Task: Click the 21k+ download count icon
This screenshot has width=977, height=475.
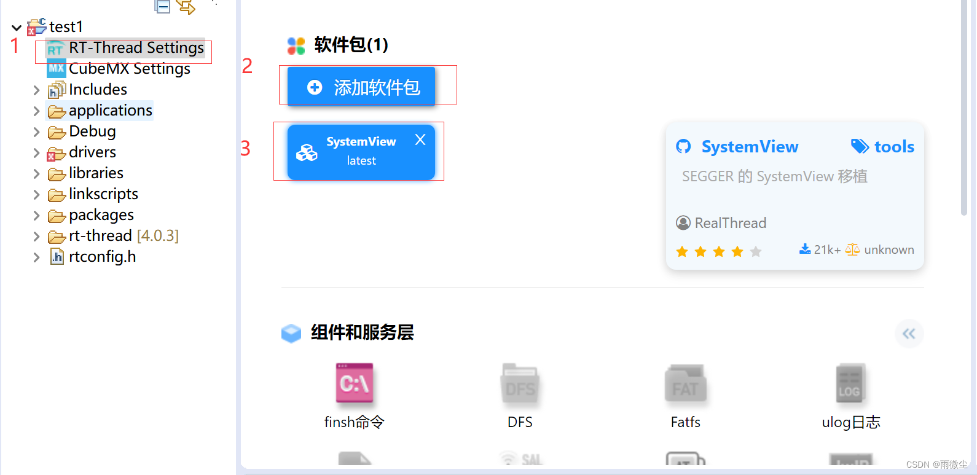Action: (805, 249)
